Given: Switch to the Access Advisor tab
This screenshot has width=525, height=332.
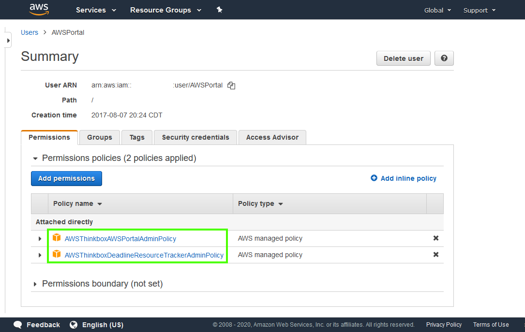Looking at the screenshot, I should point(272,137).
